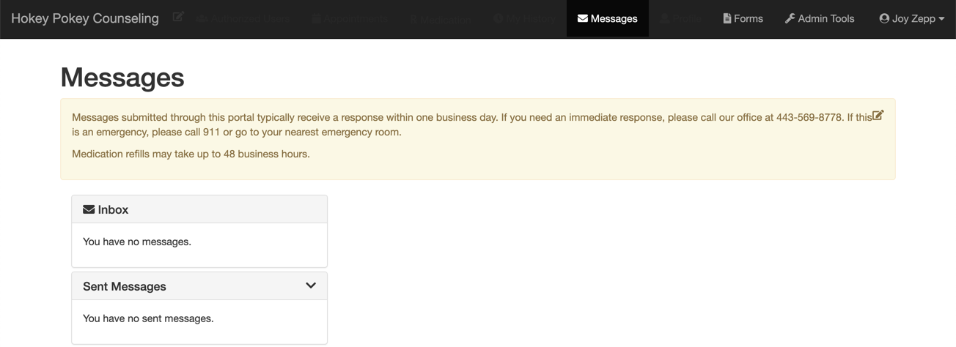This screenshot has width=956, height=347.
Task: Click the Hokey Pokey Counseling brand link
Action: pos(85,18)
